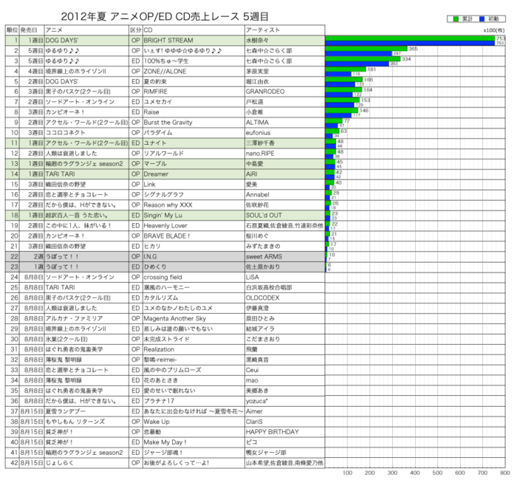Image resolution: width=517 pixels, height=480 pixels.
Task: Select the Wake Up CD cell
Action: (194, 422)
